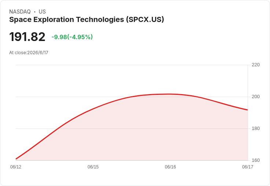Select the -9.98(-4.95%) change text
This screenshot has width=270, height=186.
point(72,37)
